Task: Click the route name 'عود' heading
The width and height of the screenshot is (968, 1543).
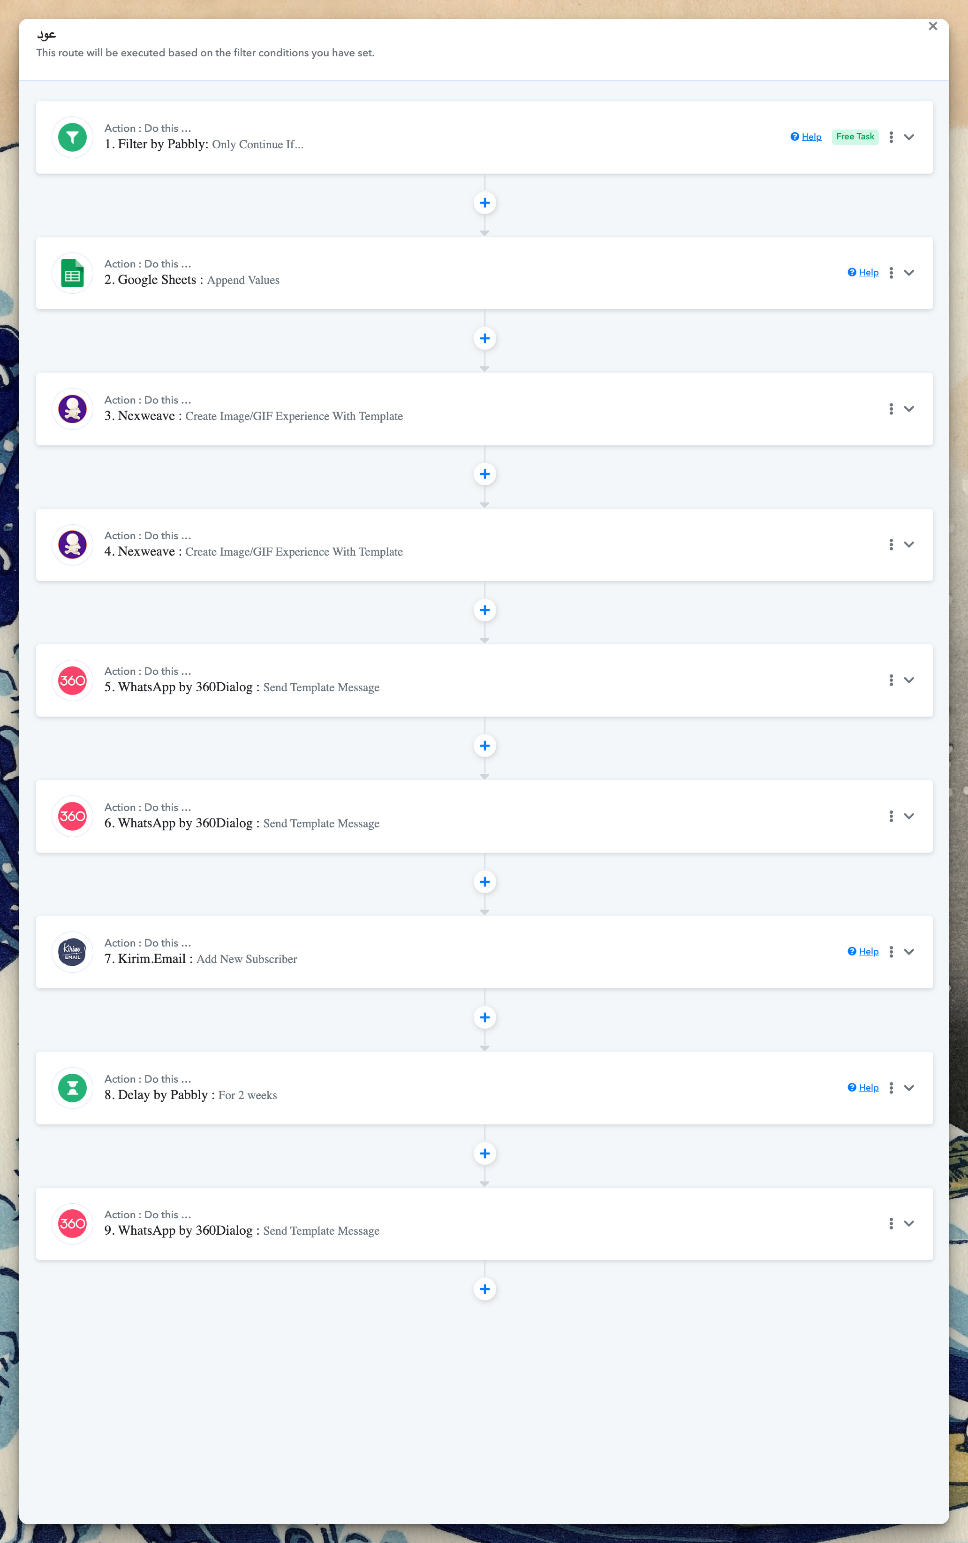Action: (x=46, y=34)
